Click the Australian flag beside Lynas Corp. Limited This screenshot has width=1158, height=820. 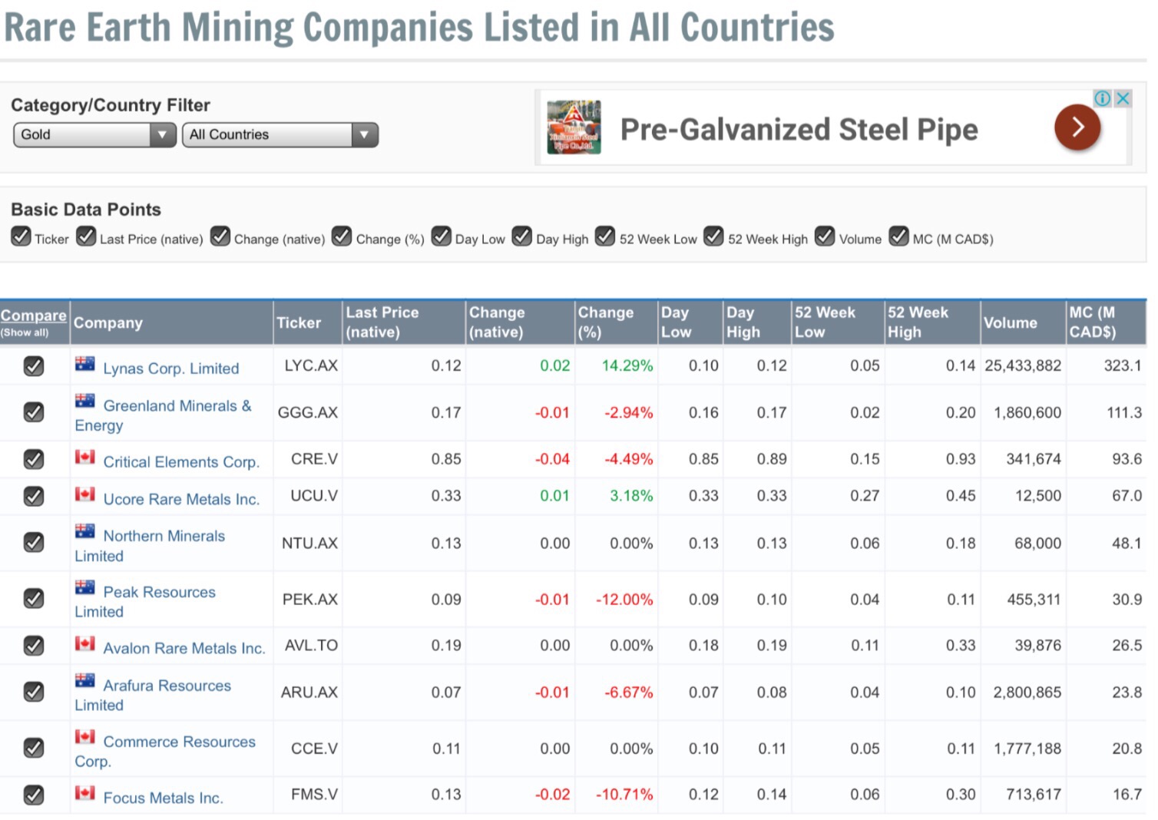tap(84, 364)
